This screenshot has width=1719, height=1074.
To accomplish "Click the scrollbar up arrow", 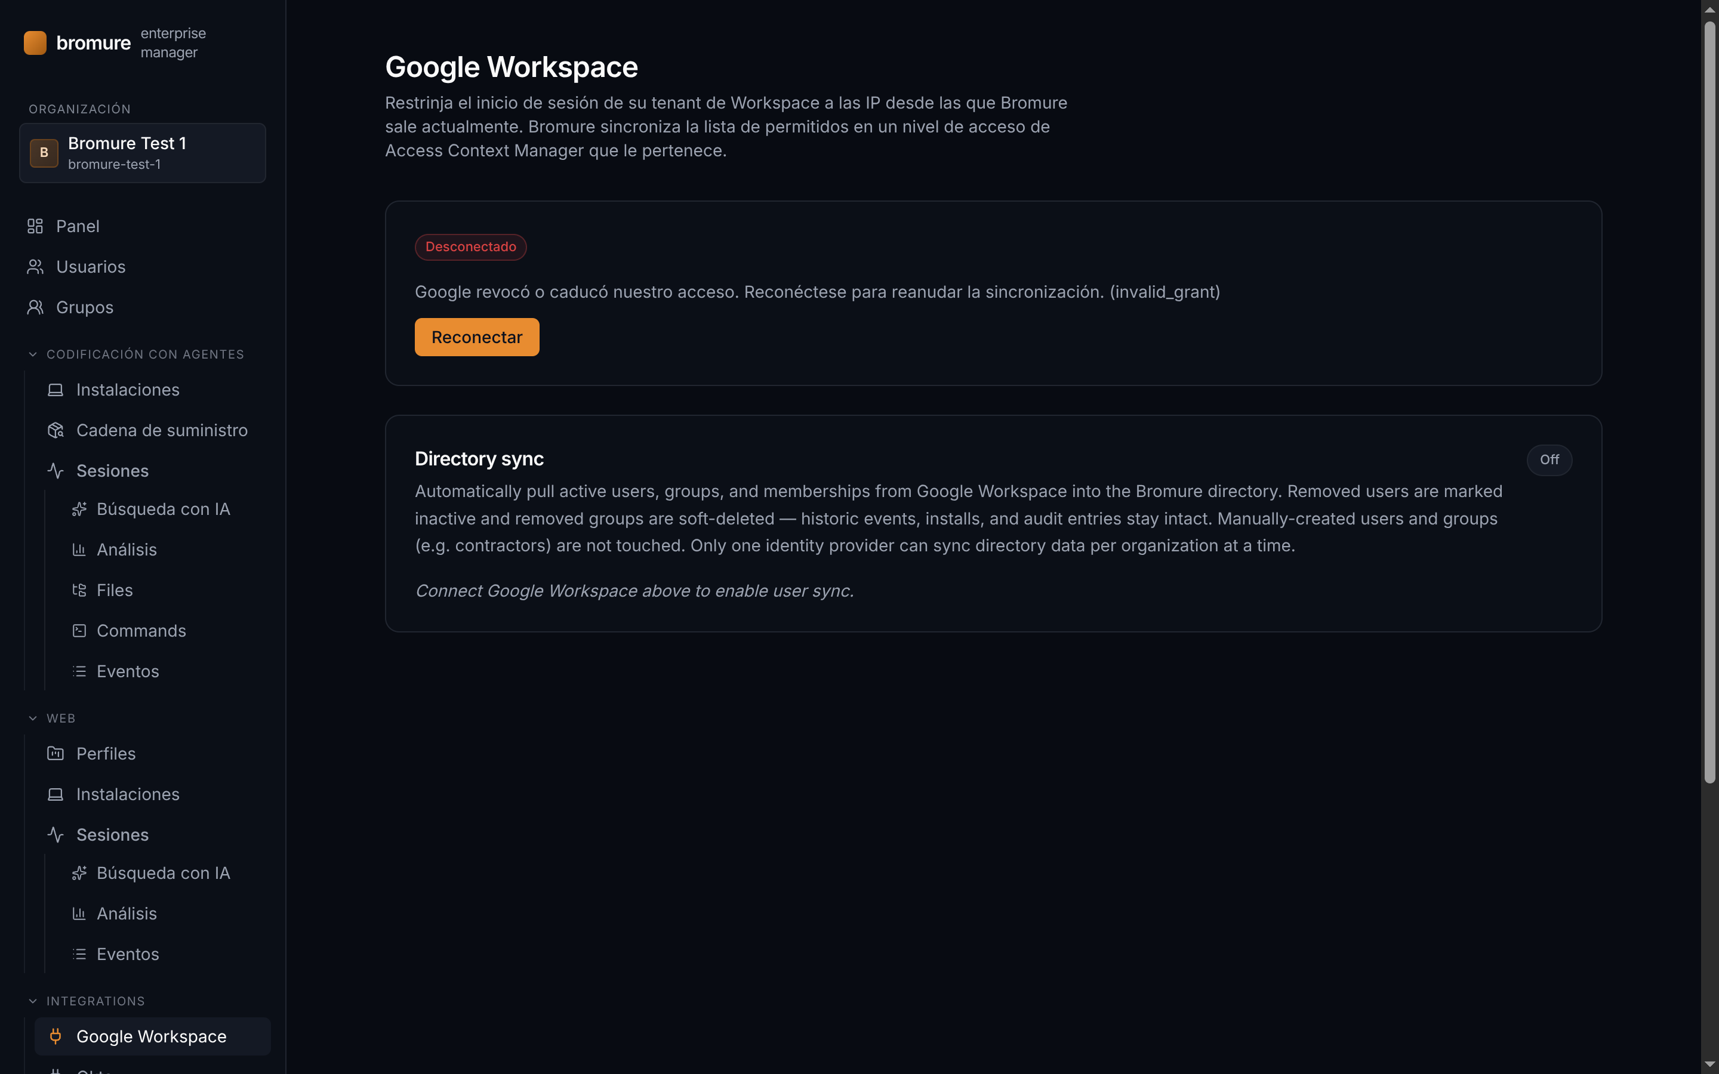I will click(x=1710, y=9).
